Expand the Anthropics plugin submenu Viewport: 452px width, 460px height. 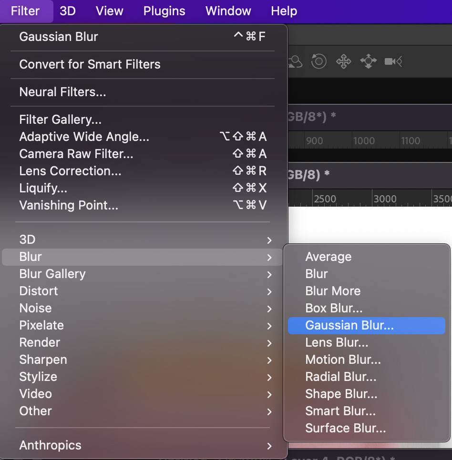pyautogui.click(x=143, y=445)
